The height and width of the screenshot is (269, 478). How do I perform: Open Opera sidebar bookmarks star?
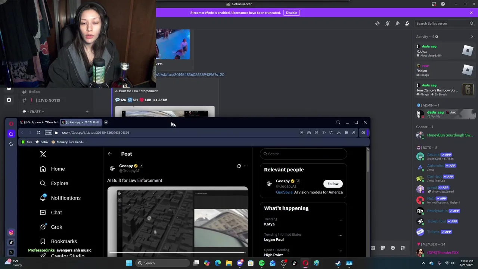point(11,144)
